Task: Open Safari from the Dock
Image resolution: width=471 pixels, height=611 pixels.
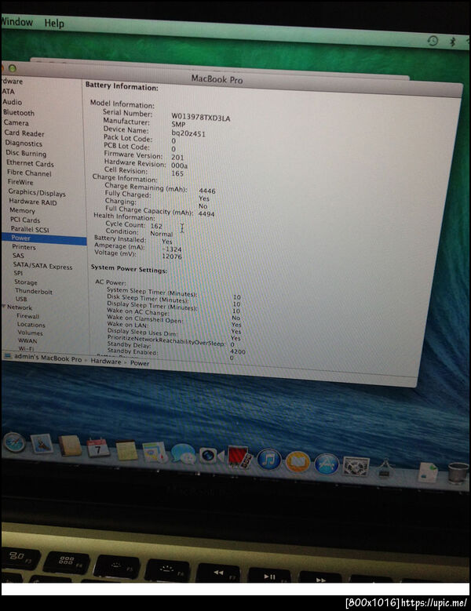Action: click(x=14, y=443)
